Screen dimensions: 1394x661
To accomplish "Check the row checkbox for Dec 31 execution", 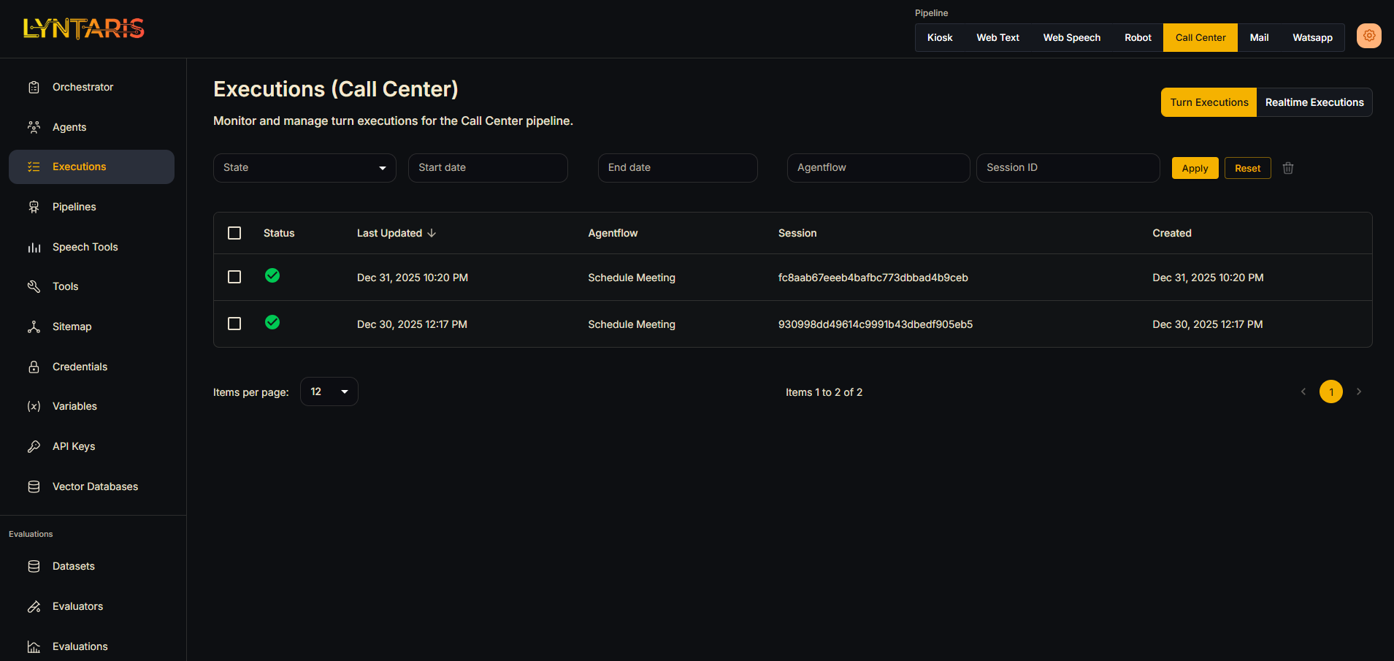I will click(x=234, y=277).
